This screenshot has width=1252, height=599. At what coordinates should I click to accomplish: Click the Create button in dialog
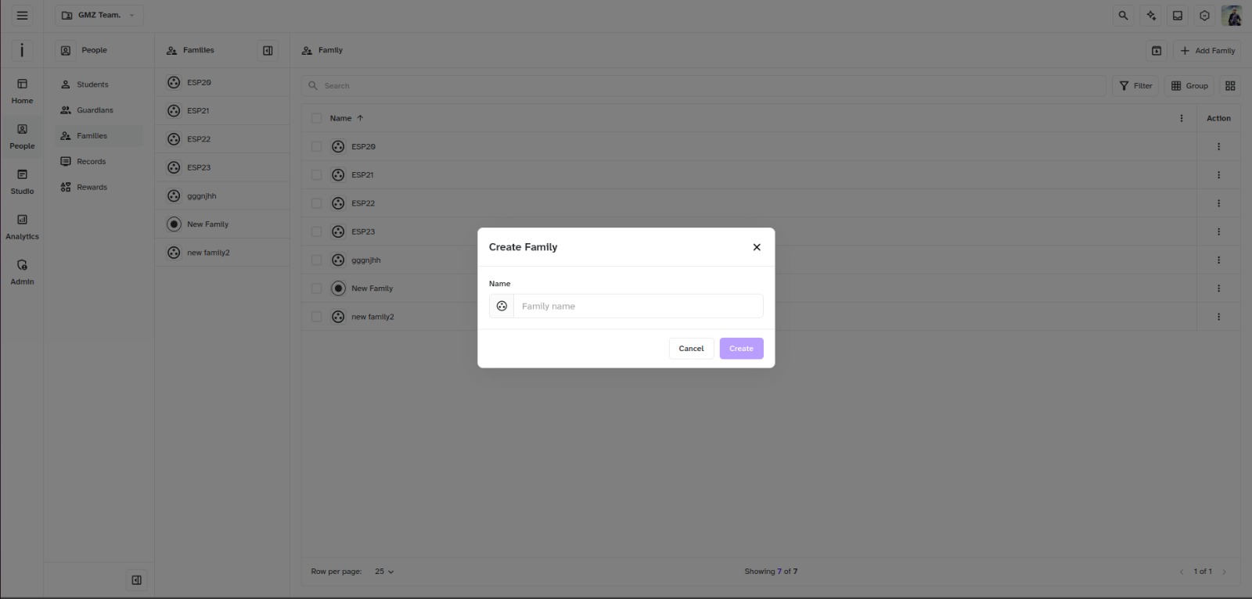point(741,349)
